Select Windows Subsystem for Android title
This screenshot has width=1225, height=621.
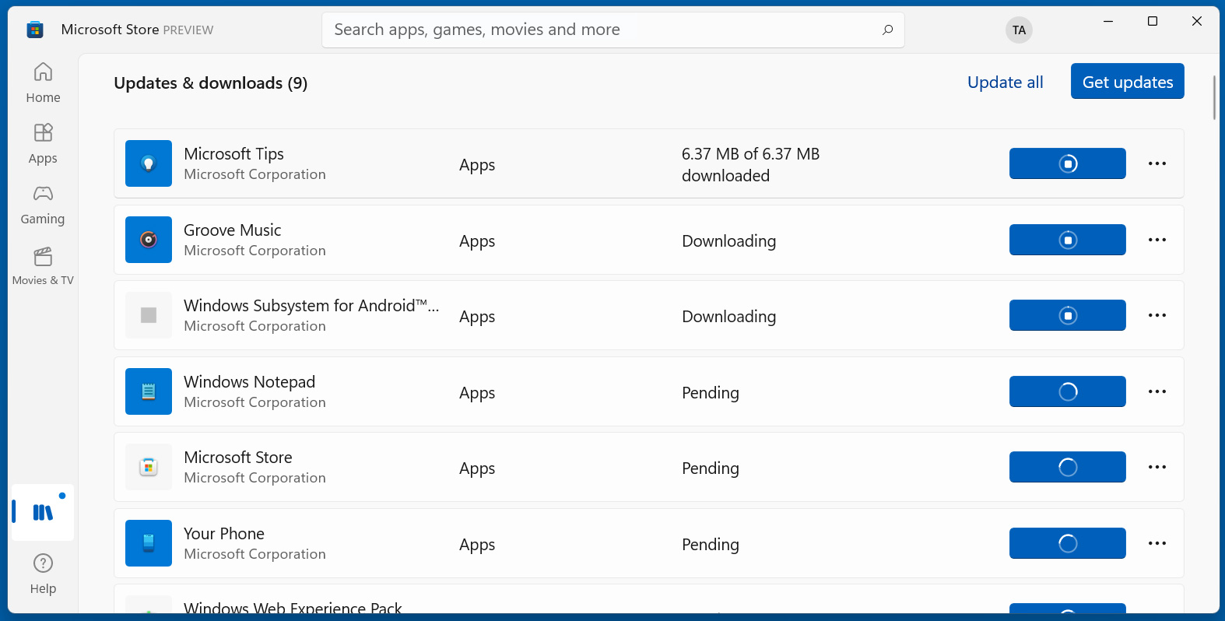tap(311, 306)
